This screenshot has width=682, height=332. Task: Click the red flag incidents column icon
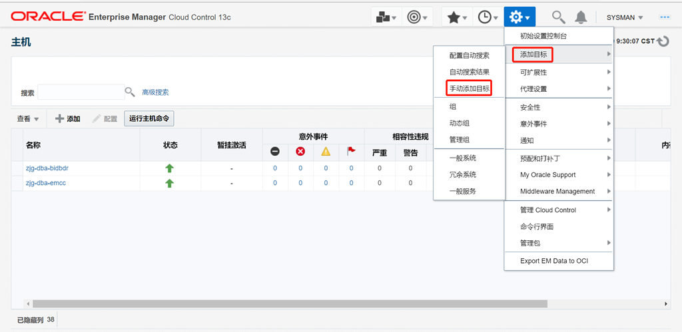[351, 151]
